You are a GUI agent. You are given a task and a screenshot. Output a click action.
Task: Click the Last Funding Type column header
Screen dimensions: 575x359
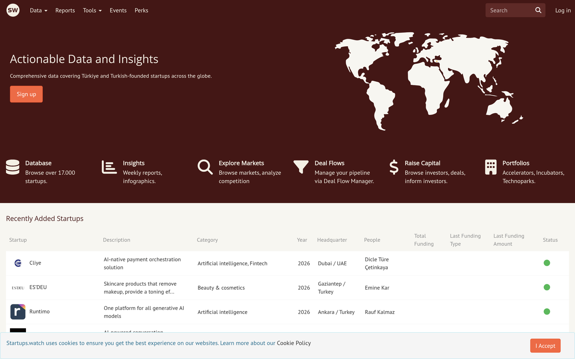[465, 240]
